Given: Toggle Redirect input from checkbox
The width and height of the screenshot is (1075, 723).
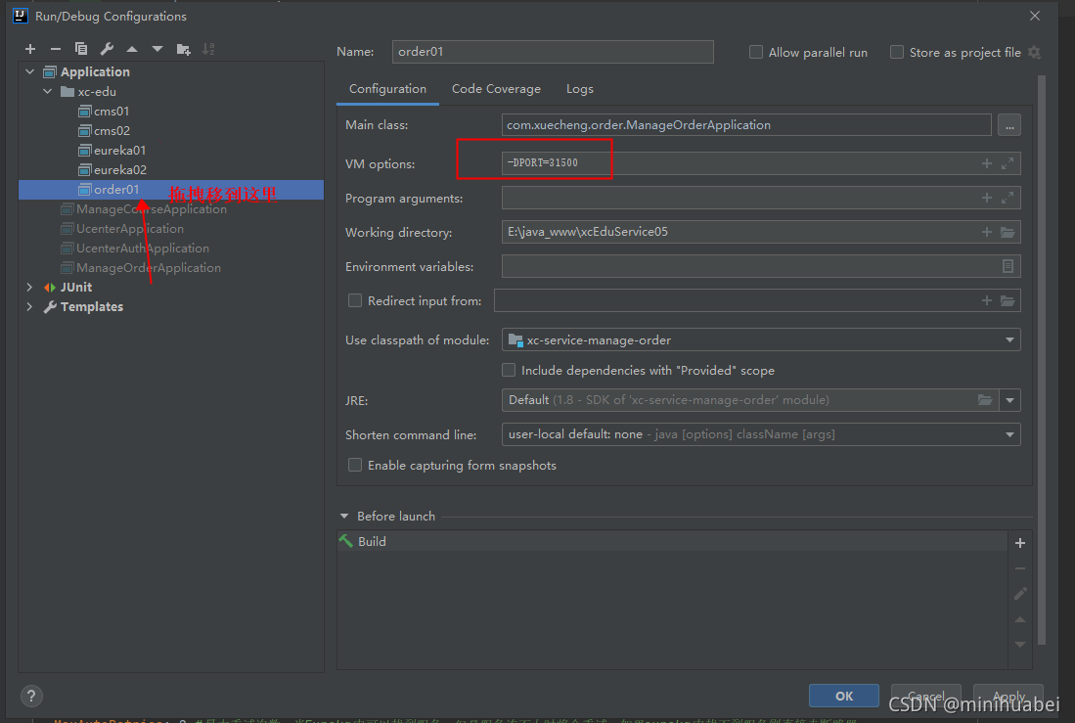Looking at the screenshot, I should pyautogui.click(x=354, y=300).
